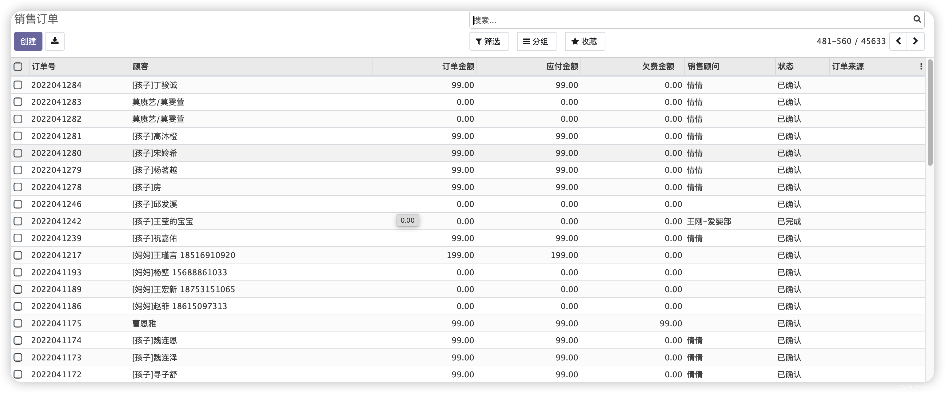Toggle the select-all checkbox in the header

coord(18,66)
